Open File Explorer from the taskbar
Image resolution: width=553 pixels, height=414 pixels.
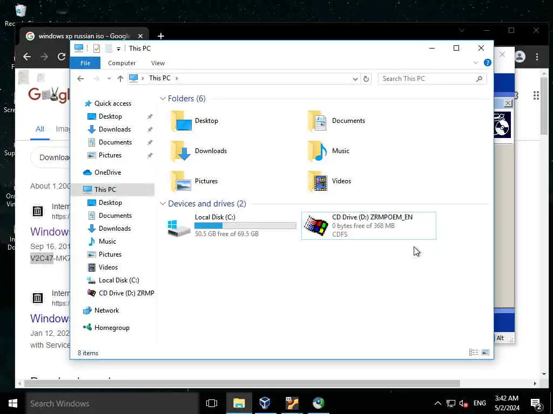pos(239,403)
